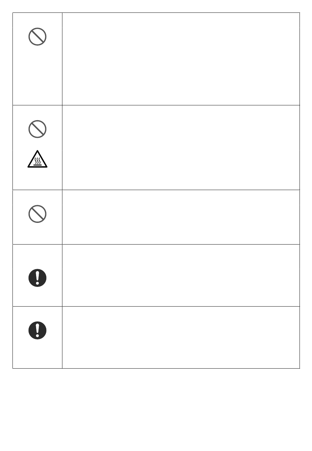
Task: Click the diagonal slash of the first row's prohibition icon
Action: (x=37, y=36)
